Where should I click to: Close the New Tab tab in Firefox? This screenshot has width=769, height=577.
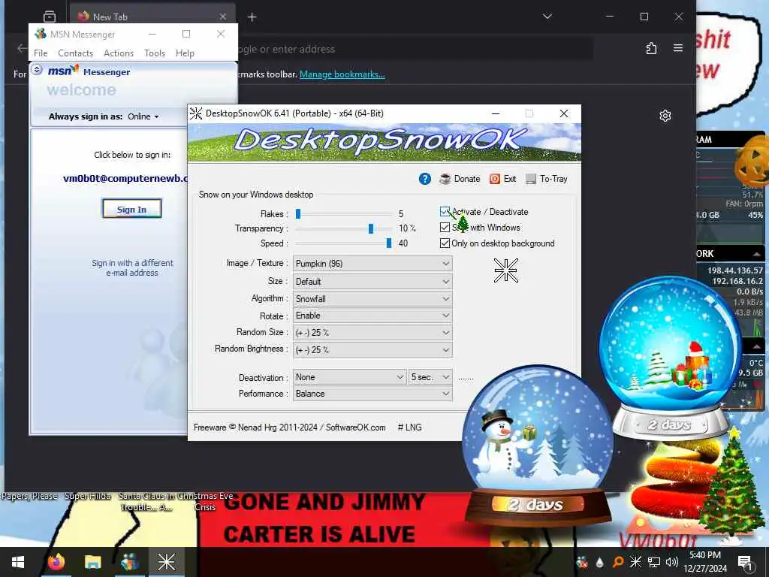(222, 17)
